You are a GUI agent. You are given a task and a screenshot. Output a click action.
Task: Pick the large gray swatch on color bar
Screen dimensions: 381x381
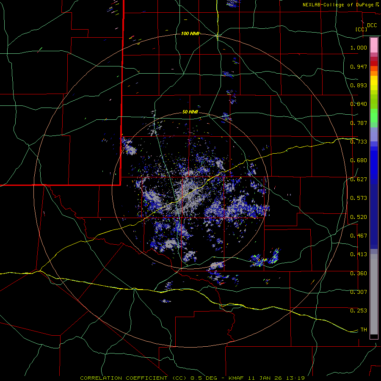[x=374, y=294]
